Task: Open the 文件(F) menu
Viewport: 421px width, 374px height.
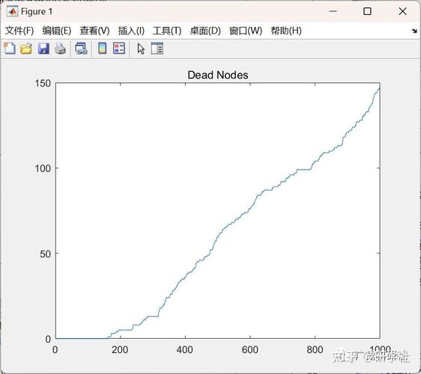Action: [19, 31]
